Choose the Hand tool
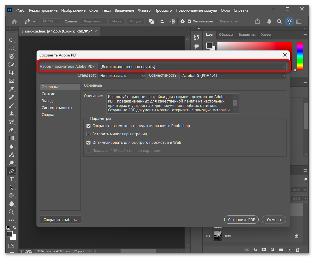Screen dimensions: 314x258 coord(11,204)
